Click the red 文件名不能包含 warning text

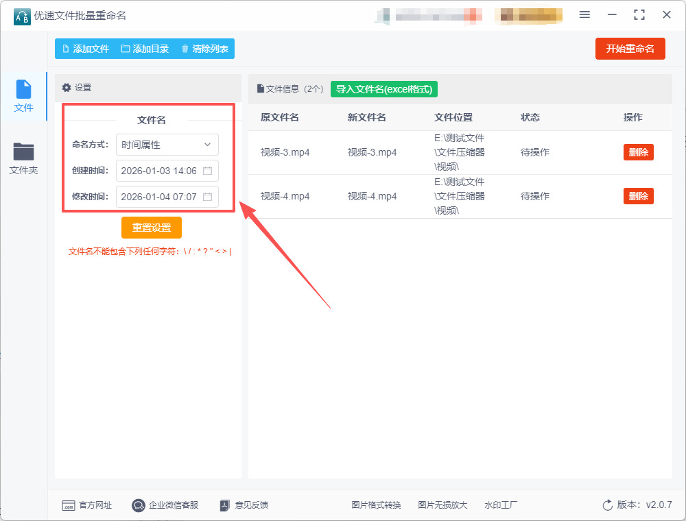(x=150, y=252)
